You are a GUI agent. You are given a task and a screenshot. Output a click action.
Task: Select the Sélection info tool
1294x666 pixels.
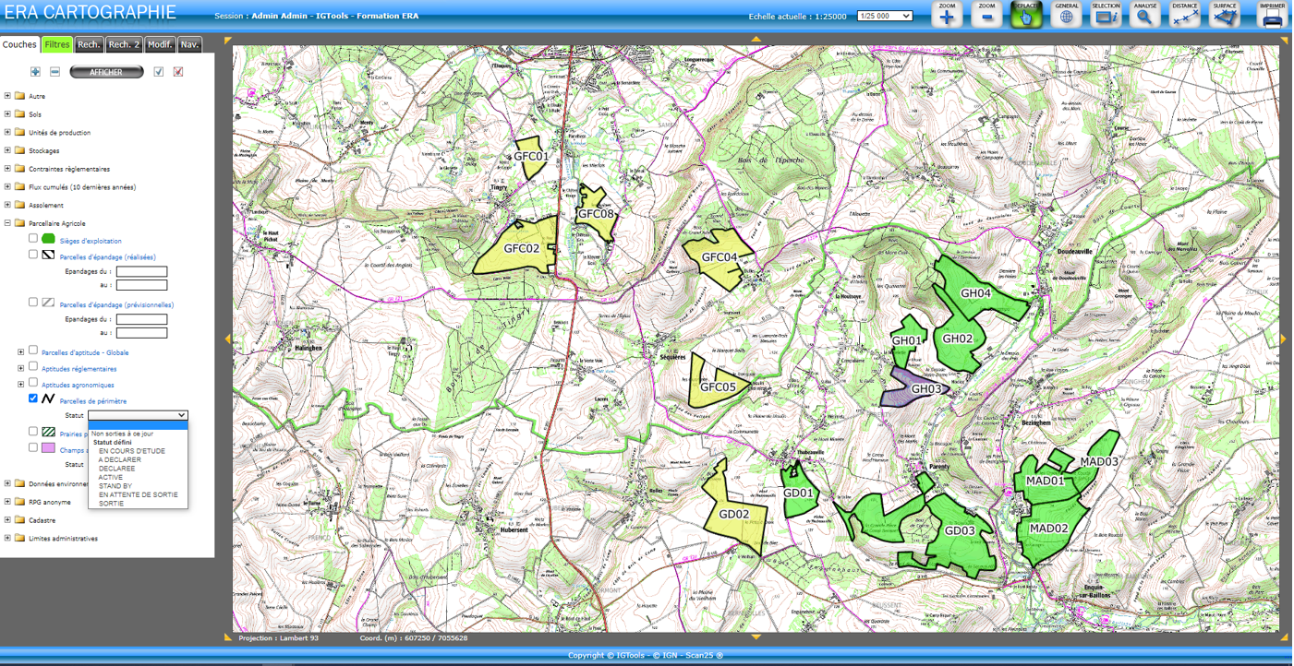pos(1106,16)
